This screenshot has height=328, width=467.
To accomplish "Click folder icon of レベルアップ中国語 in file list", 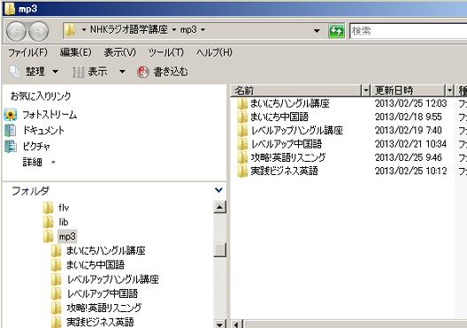I will click(242, 144).
